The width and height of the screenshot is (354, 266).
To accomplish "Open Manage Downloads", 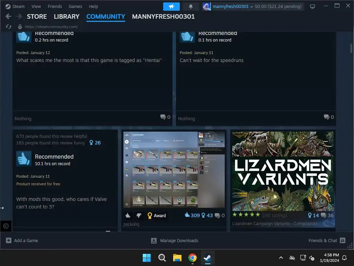I will pyautogui.click(x=175, y=240).
